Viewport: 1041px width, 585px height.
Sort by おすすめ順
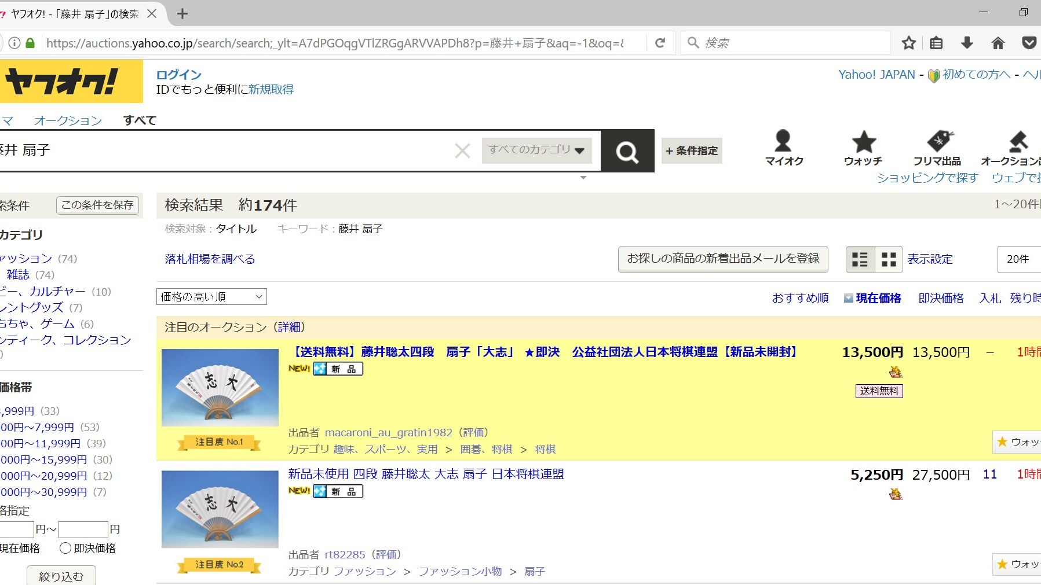(x=801, y=298)
